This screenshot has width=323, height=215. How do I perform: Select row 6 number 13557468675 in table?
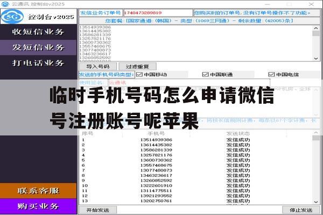click(156, 165)
